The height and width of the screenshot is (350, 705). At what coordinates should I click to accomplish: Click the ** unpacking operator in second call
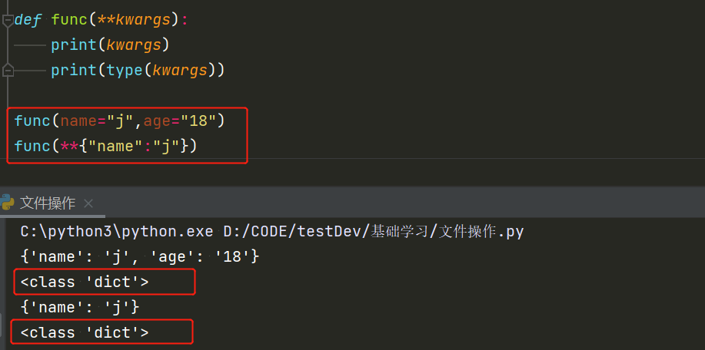click(x=69, y=146)
